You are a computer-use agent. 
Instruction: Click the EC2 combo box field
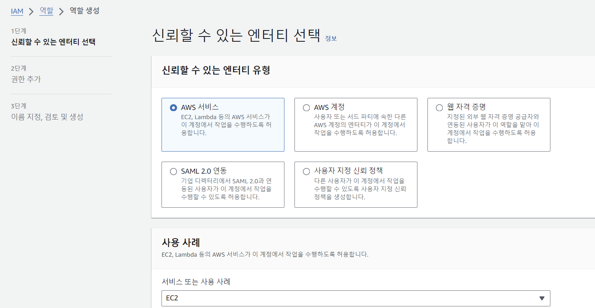point(356,298)
